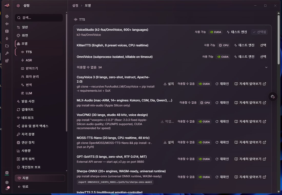Open the microphone icon in left rail
The width and height of the screenshot is (282, 195).
[x=7, y=38]
